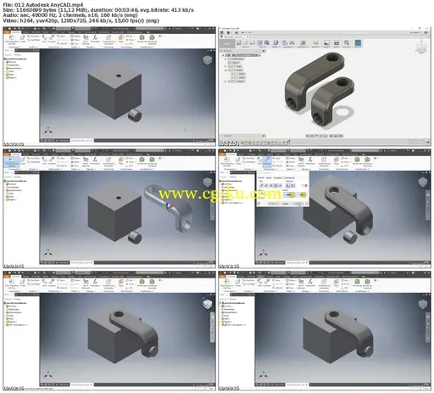Screen dimensions: 434x393
Task: Click the white ViewCube in the fifth frame
Action: tap(208, 304)
